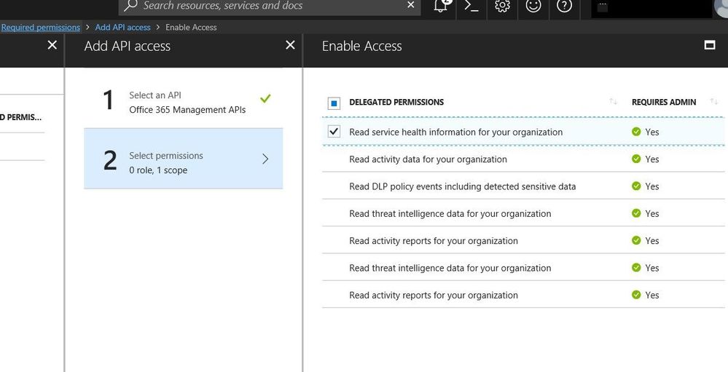
Task: Select Read DLP policy events permission row
Action: (x=462, y=186)
